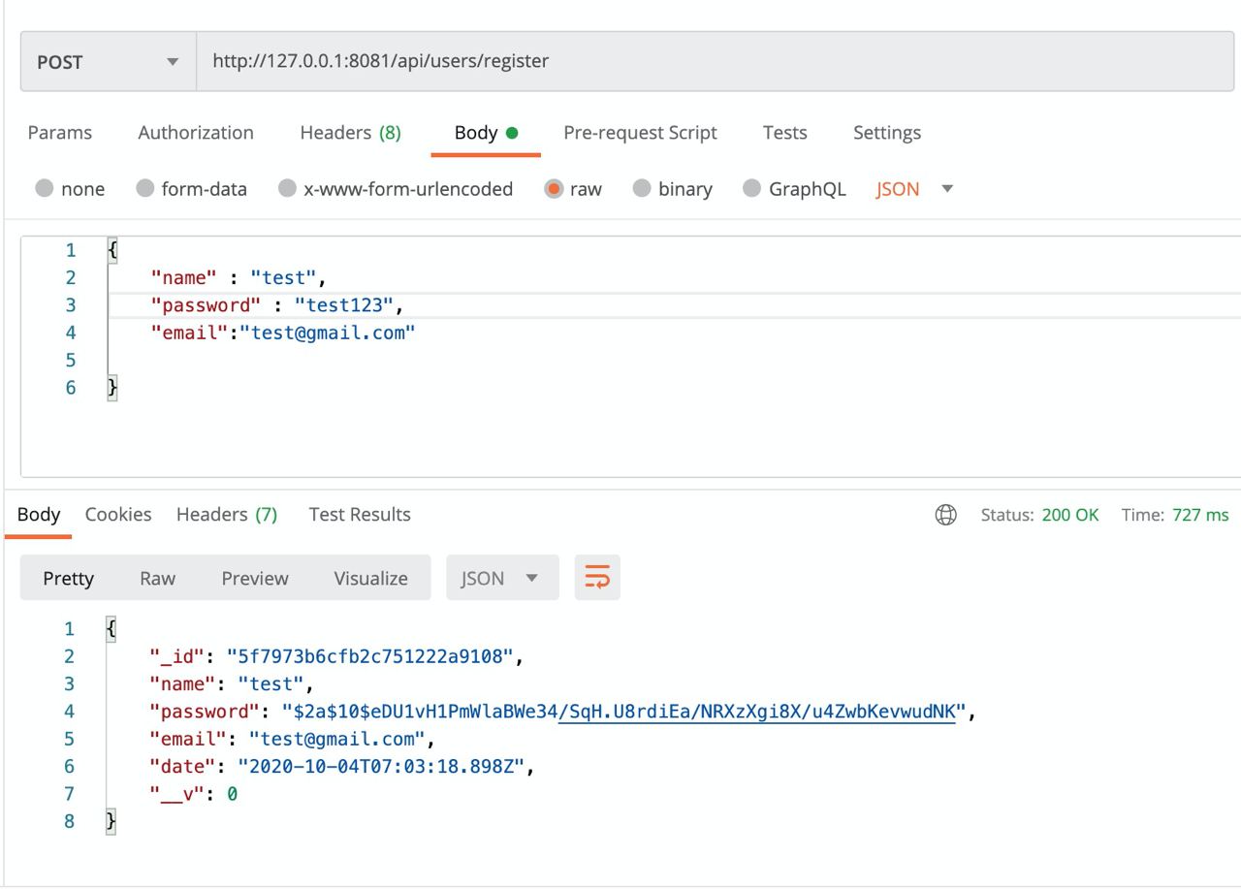The height and width of the screenshot is (889, 1241).
Task: Open the response JSON format dropdown
Action: click(x=501, y=578)
